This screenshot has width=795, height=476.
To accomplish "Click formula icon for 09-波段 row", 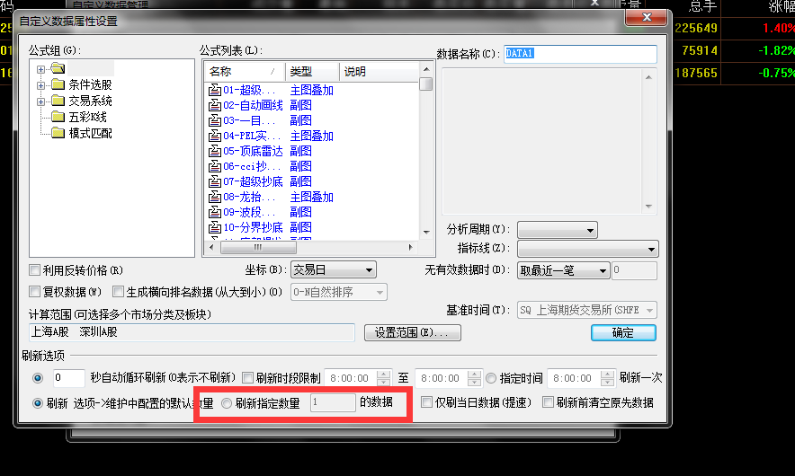I will (x=215, y=212).
